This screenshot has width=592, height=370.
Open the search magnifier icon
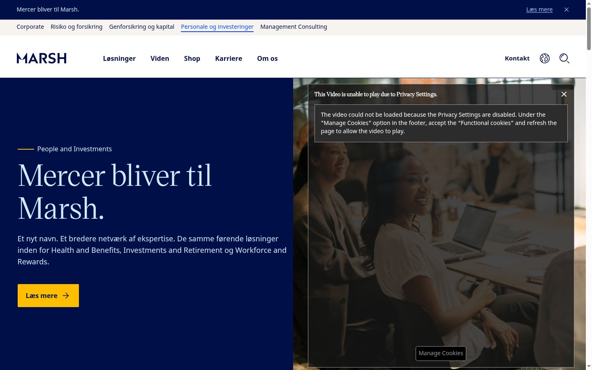tap(564, 58)
